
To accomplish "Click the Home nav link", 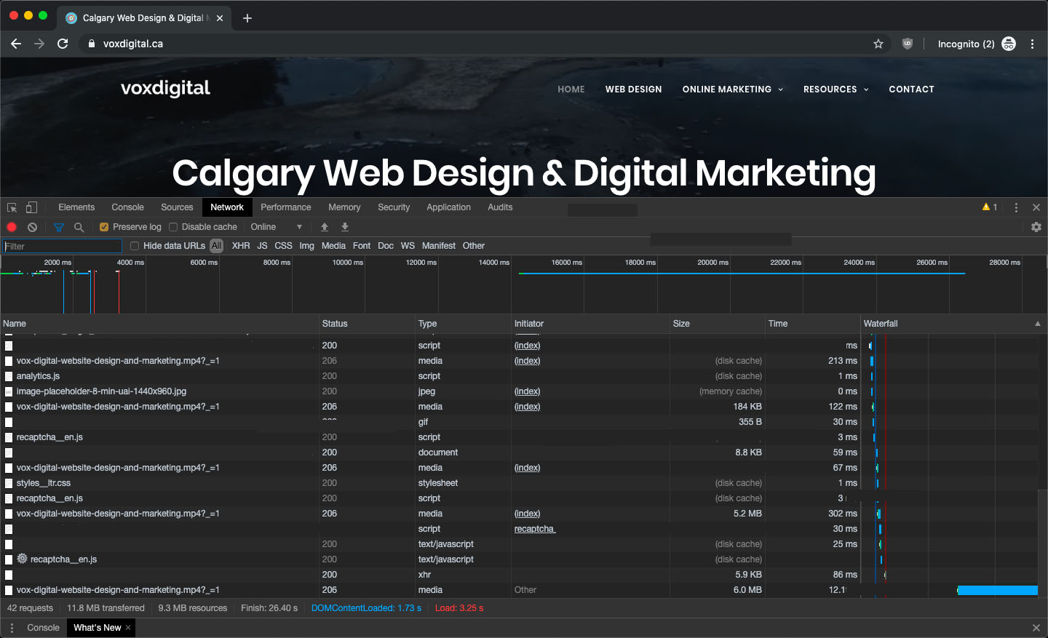I will pos(571,89).
